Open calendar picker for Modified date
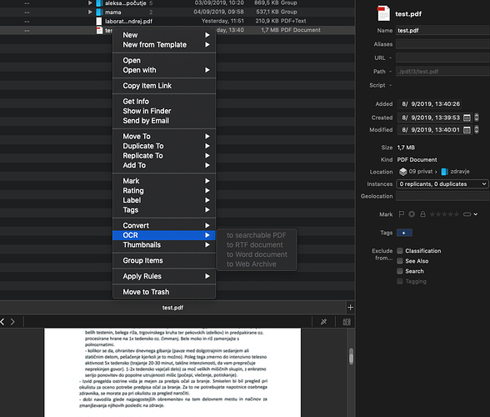Screen dimensions: 490x417 pyautogui.click(x=467, y=130)
